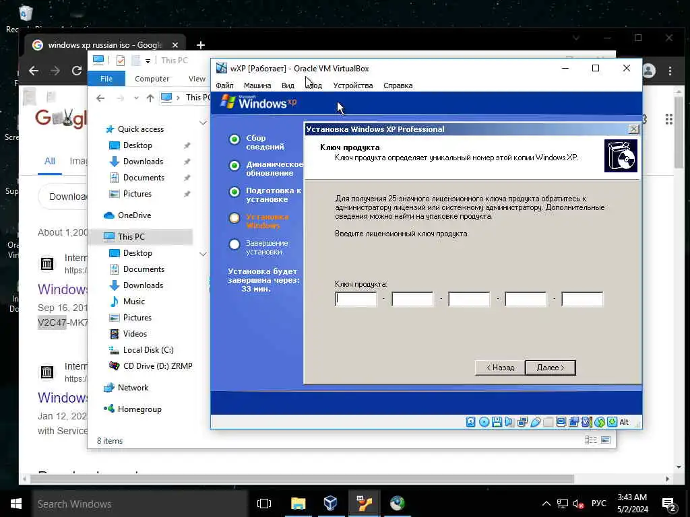
Task: Show hidden system tray icons
Action: (x=546, y=504)
